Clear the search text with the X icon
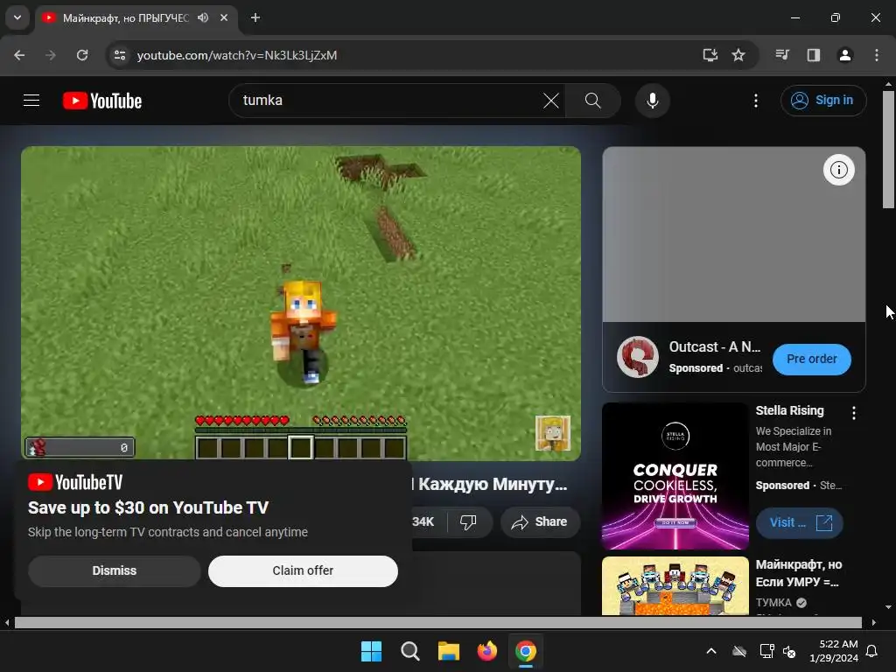The height and width of the screenshot is (672, 896). point(551,101)
